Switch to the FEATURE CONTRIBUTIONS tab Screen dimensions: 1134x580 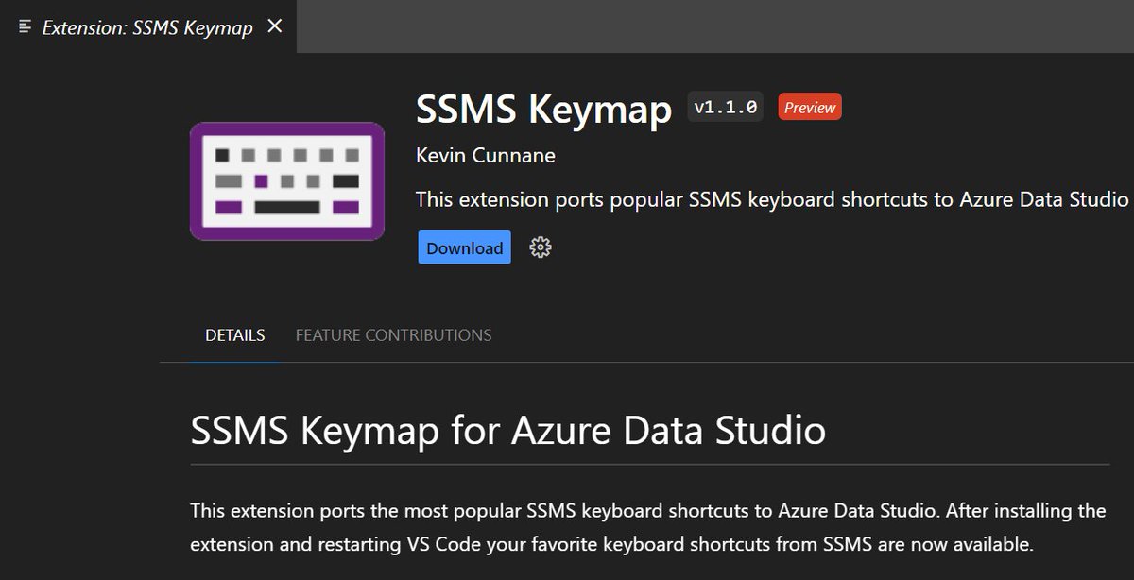click(x=393, y=335)
